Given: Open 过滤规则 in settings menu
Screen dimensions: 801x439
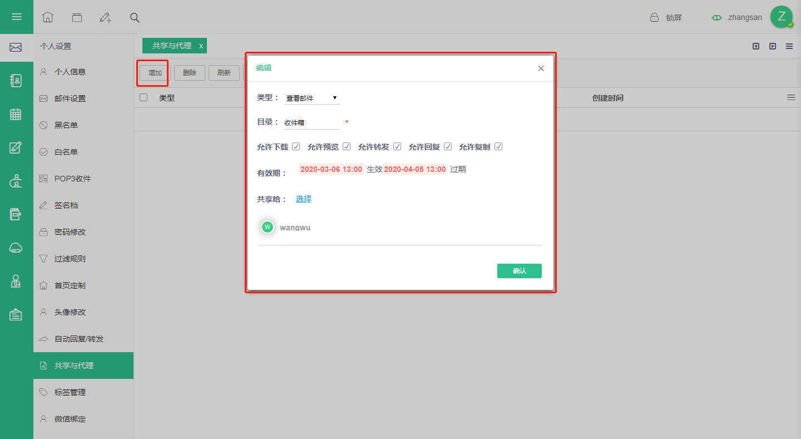Looking at the screenshot, I should tap(83, 259).
